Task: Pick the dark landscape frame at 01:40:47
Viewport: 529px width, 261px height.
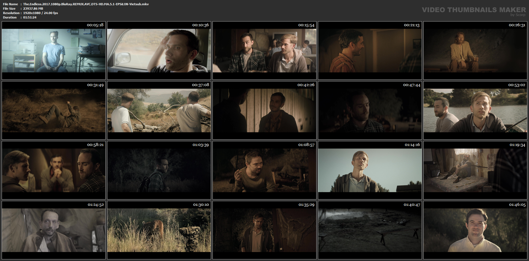Action: point(370,230)
